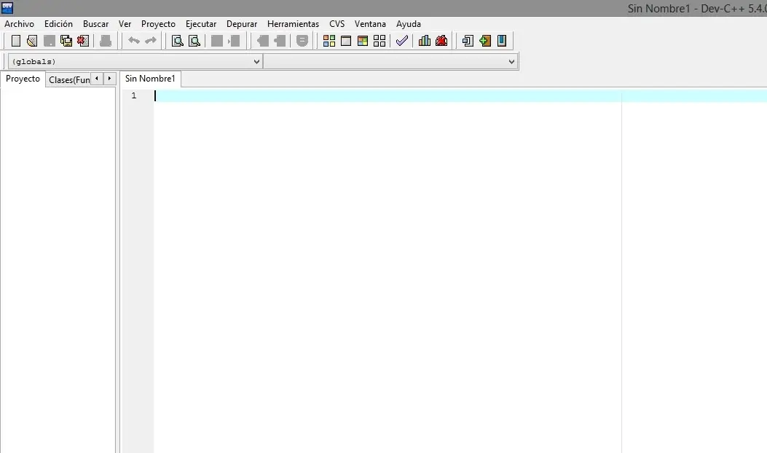Open the Depurar menu
The height and width of the screenshot is (453, 767).
[x=242, y=24]
